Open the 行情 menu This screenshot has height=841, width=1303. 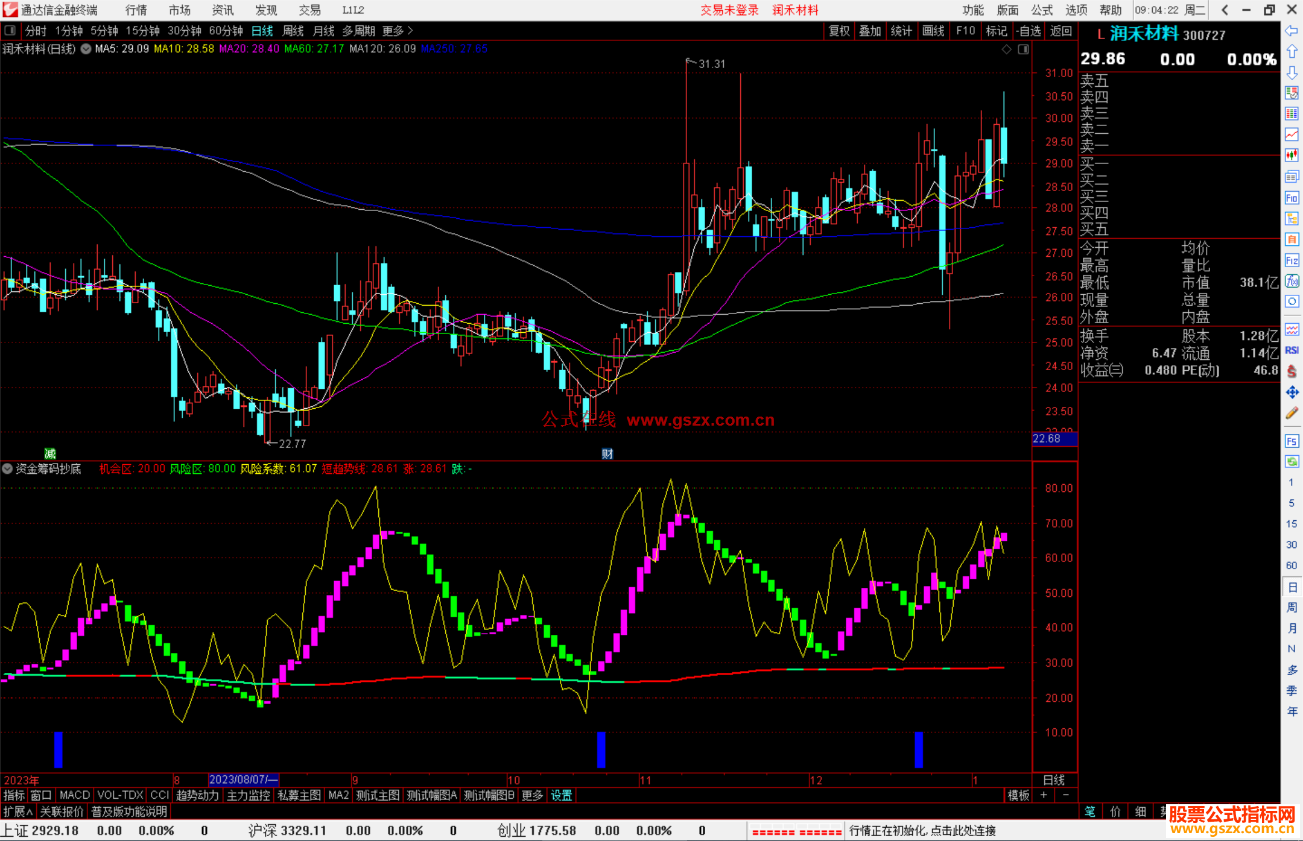[x=136, y=10]
